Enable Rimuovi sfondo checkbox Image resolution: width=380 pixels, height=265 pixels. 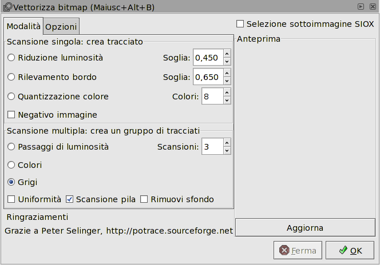click(144, 199)
